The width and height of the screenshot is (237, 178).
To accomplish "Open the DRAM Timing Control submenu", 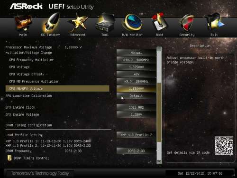I will 31,158.
